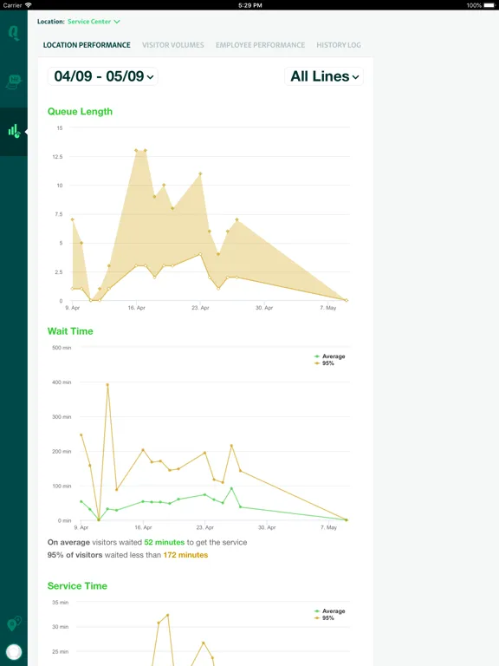Open the All Lines filter dropdown

(324, 76)
